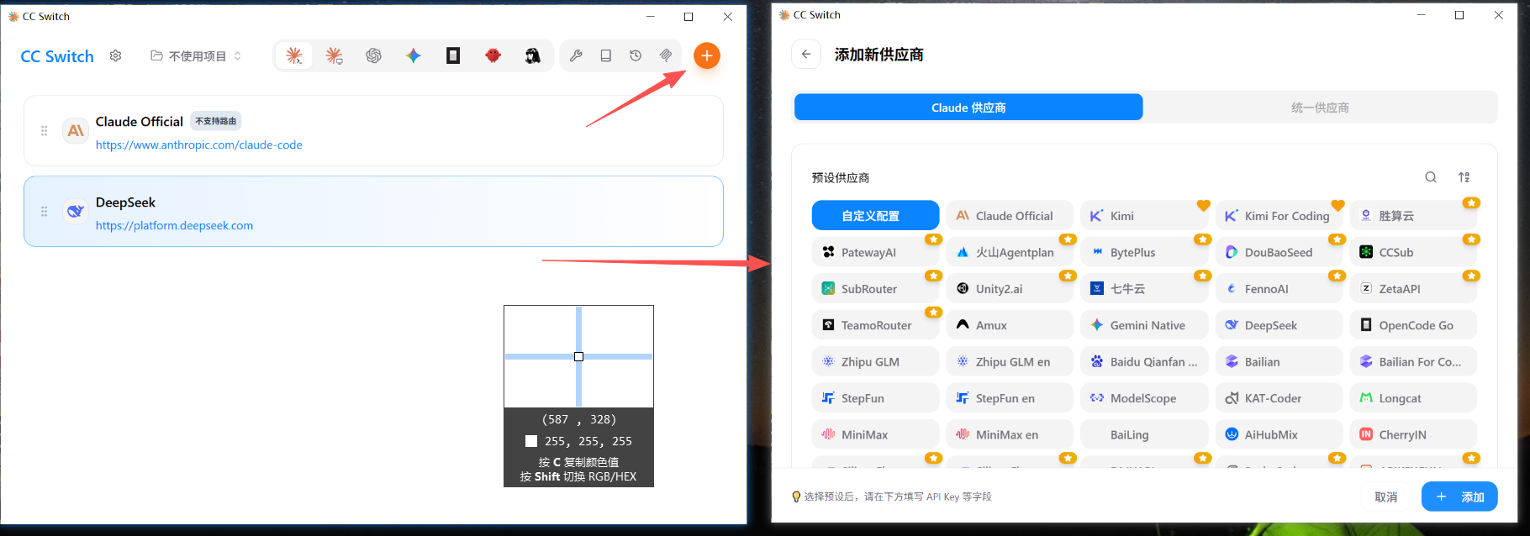Viewport: 1530px width, 536px height.
Task: Click the CC Switch blue title
Action: pyautogui.click(x=57, y=56)
